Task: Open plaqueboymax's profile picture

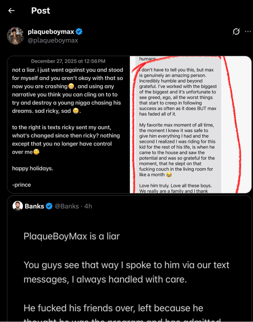Action: [15, 36]
